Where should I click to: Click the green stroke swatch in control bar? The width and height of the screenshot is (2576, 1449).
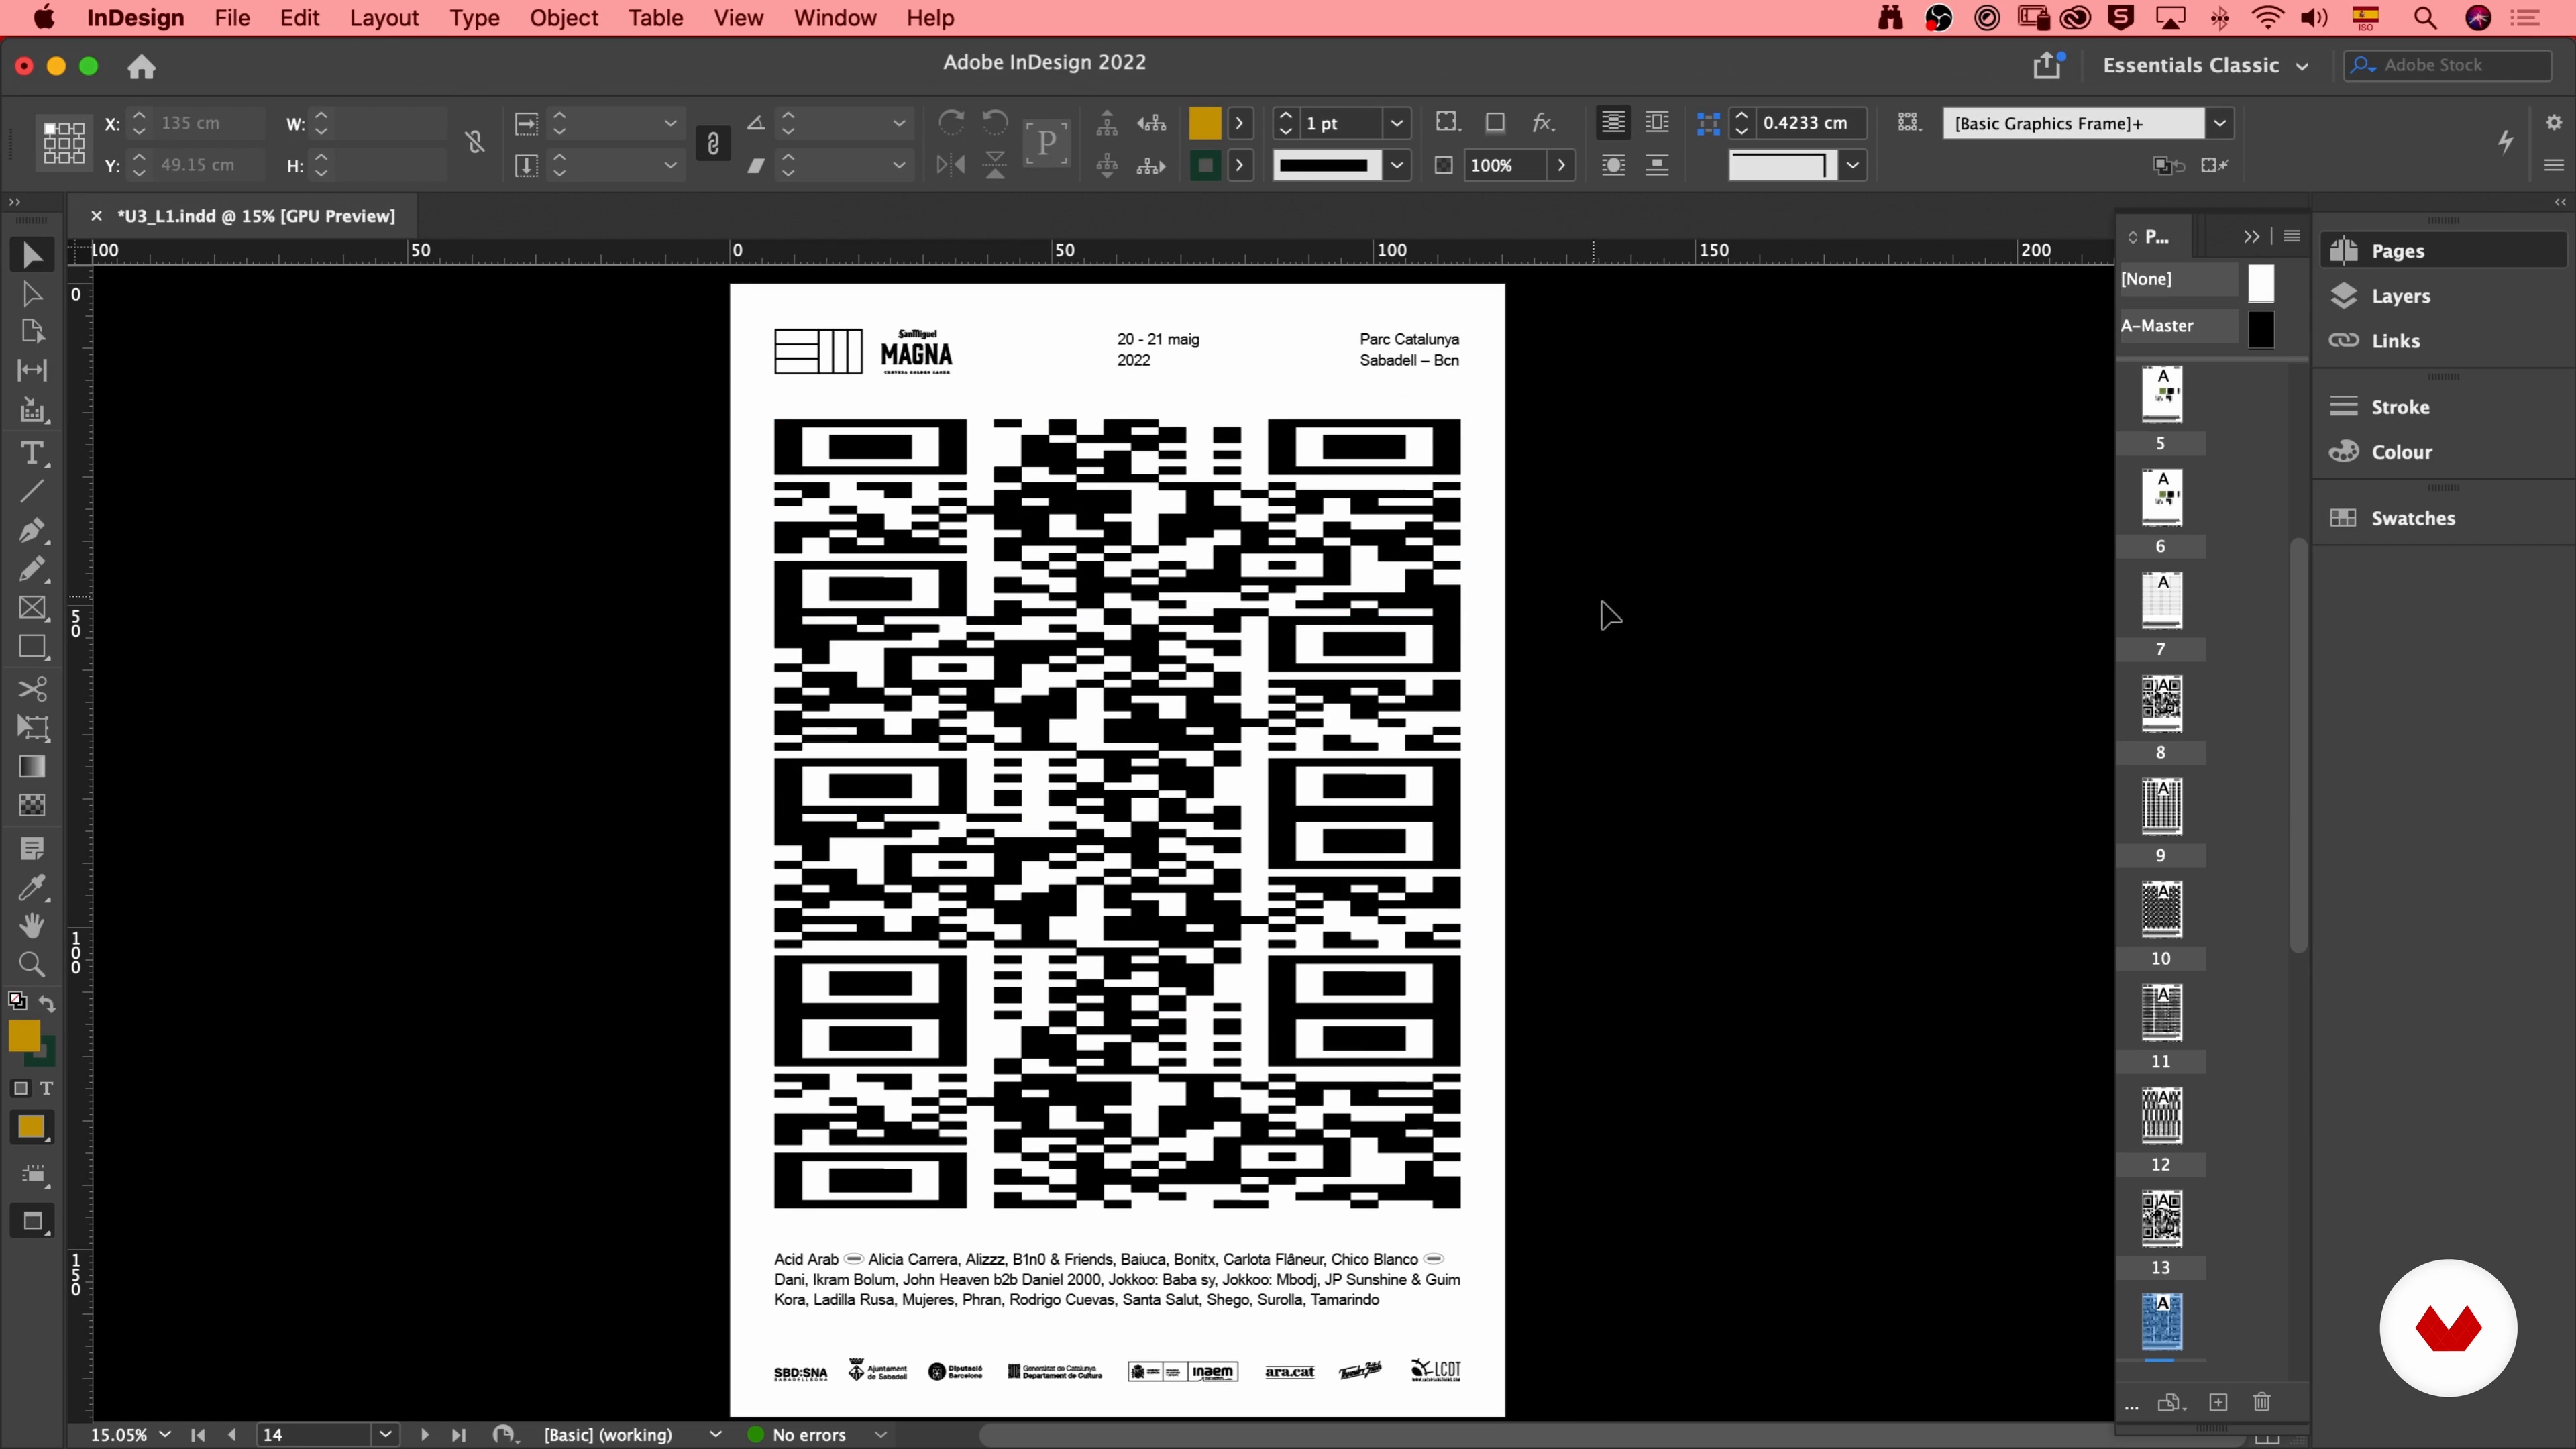pyautogui.click(x=1205, y=165)
